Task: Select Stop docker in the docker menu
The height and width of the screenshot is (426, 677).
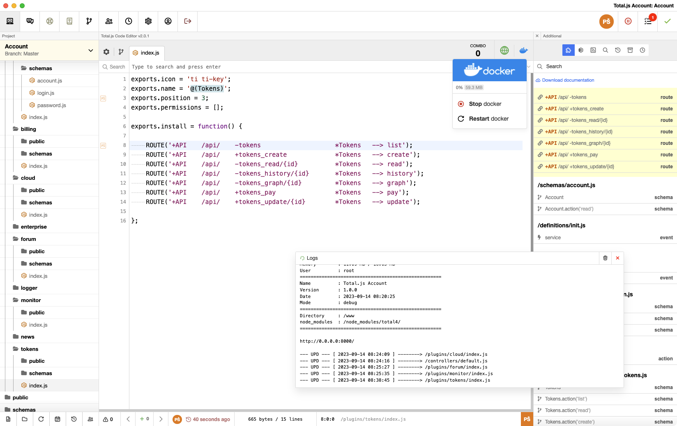Action: (x=490, y=104)
